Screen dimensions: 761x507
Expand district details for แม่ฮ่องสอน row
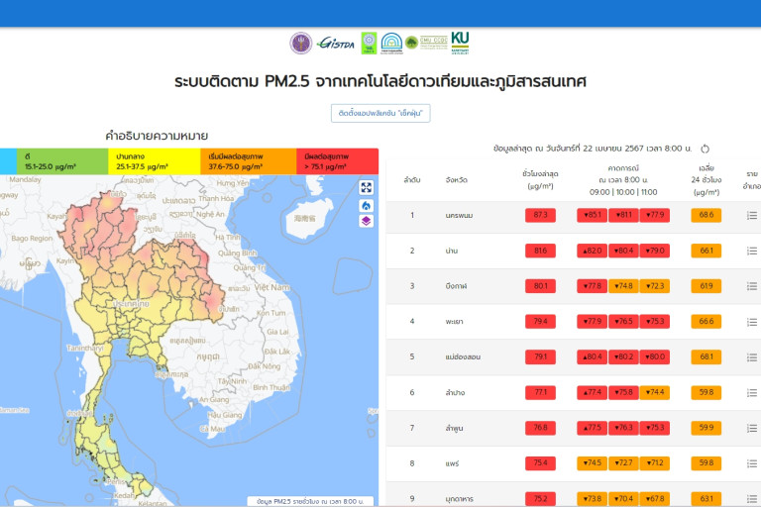pyautogui.click(x=752, y=356)
